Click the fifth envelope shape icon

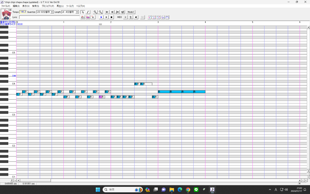[x=167, y=17]
